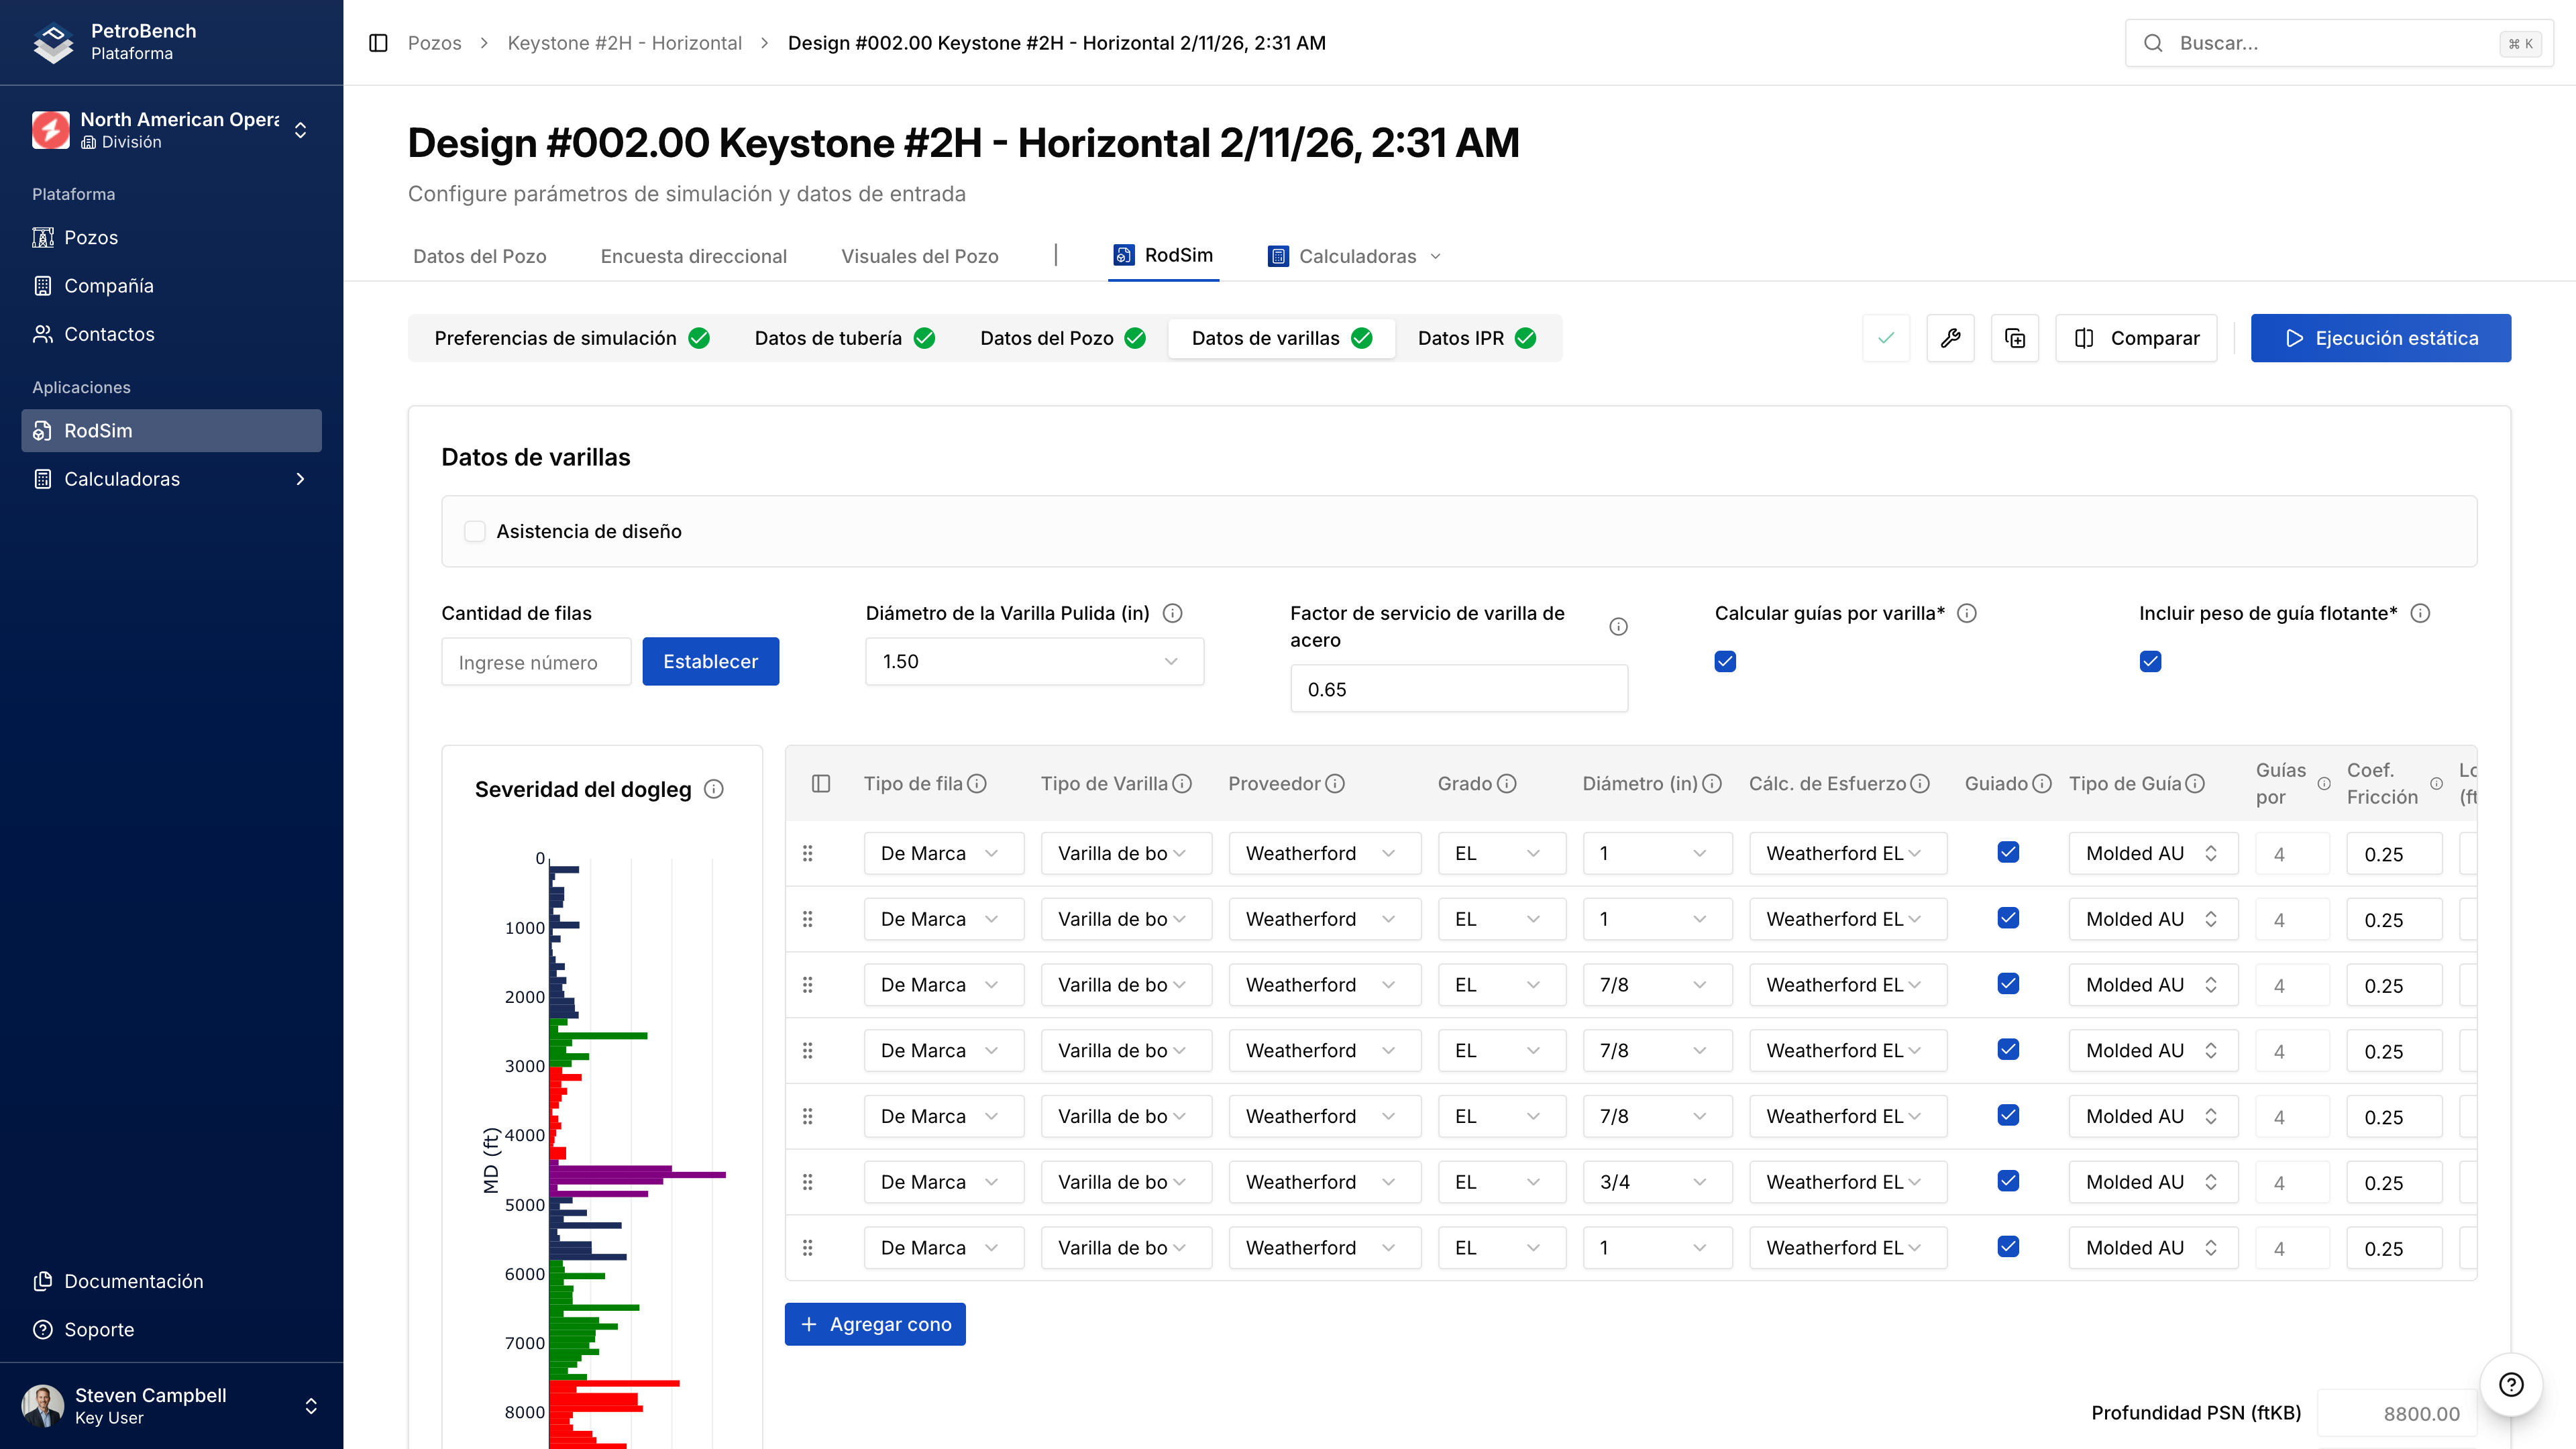Click the Ejecución estática button
Image resolution: width=2576 pixels, height=1449 pixels.
click(x=2380, y=338)
